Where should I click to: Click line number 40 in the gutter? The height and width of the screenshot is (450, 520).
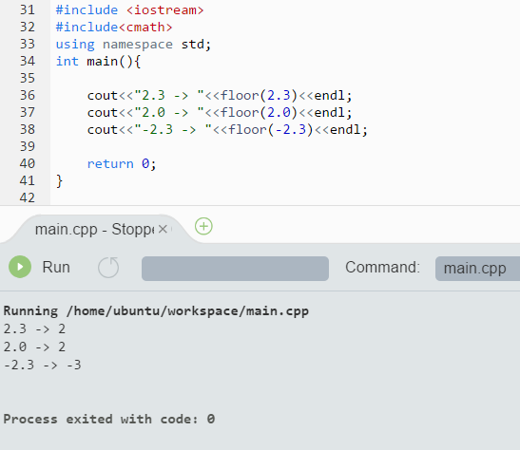(x=28, y=163)
